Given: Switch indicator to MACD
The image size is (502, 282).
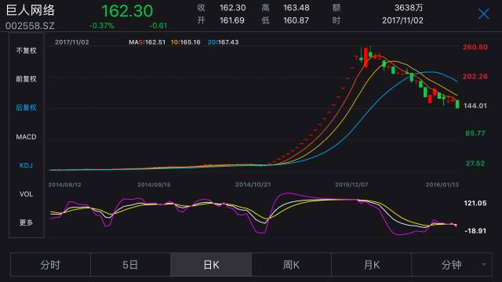Looking at the screenshot, I should [x=26, y=137].
